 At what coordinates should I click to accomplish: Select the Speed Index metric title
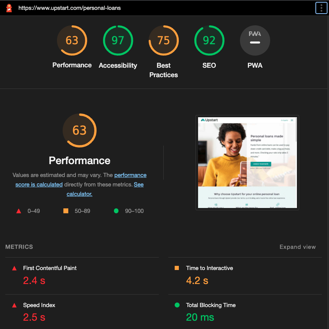pyautogui.click(x=39, y=305)
